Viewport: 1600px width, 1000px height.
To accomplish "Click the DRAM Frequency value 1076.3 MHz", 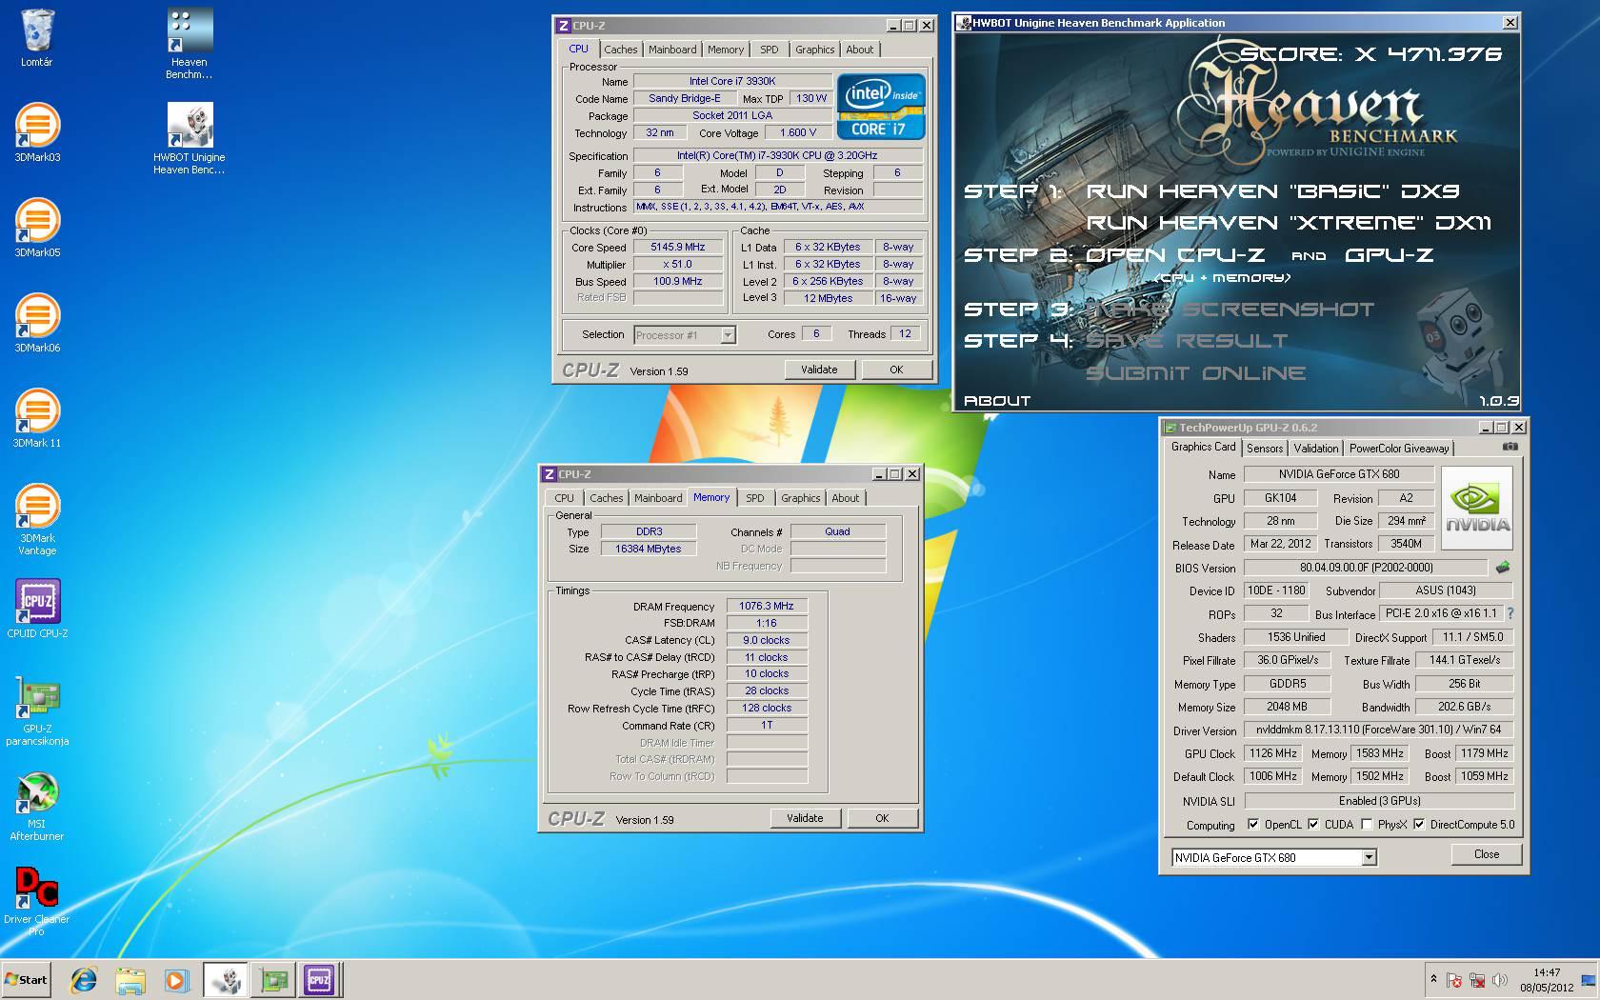I will pos(767,606).
